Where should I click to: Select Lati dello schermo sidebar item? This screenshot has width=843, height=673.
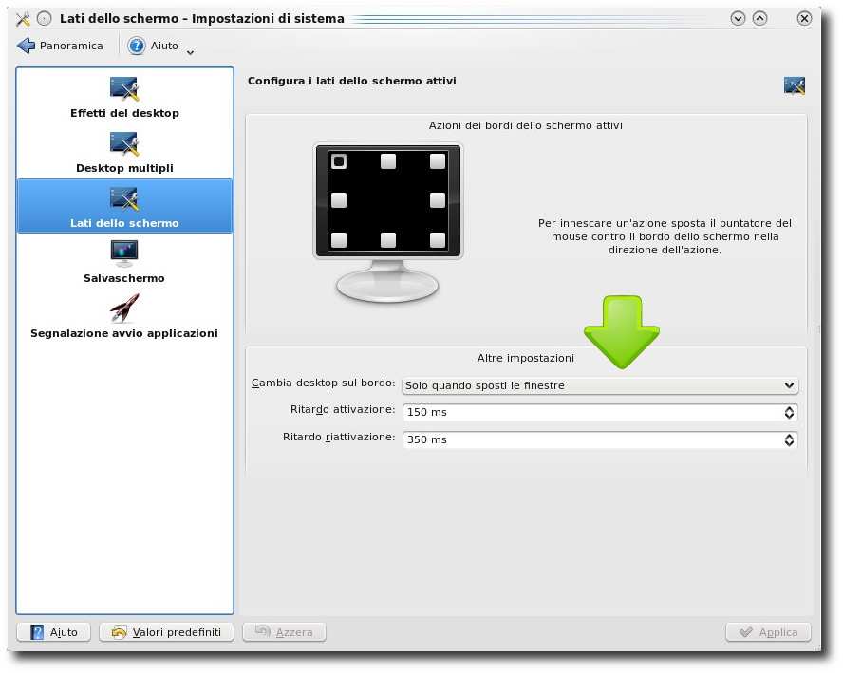click(124, 206)
